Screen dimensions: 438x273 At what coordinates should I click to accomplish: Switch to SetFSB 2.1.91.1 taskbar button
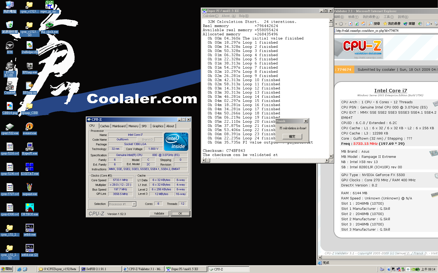point(101,269)
